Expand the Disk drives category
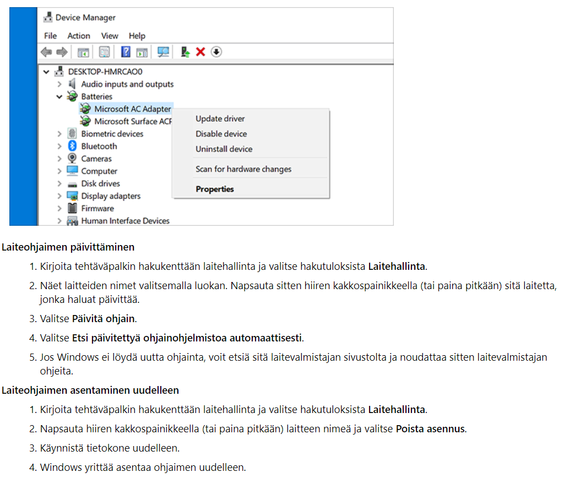 (59, 183)
